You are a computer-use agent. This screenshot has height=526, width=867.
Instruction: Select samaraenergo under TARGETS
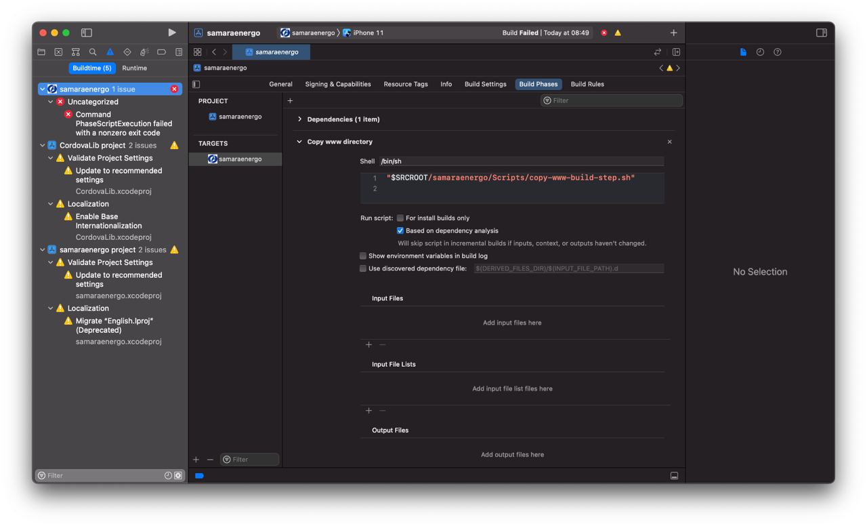(235, 159)
